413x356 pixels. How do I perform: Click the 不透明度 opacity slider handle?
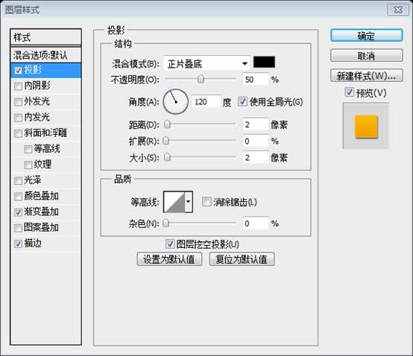[201, 79]
